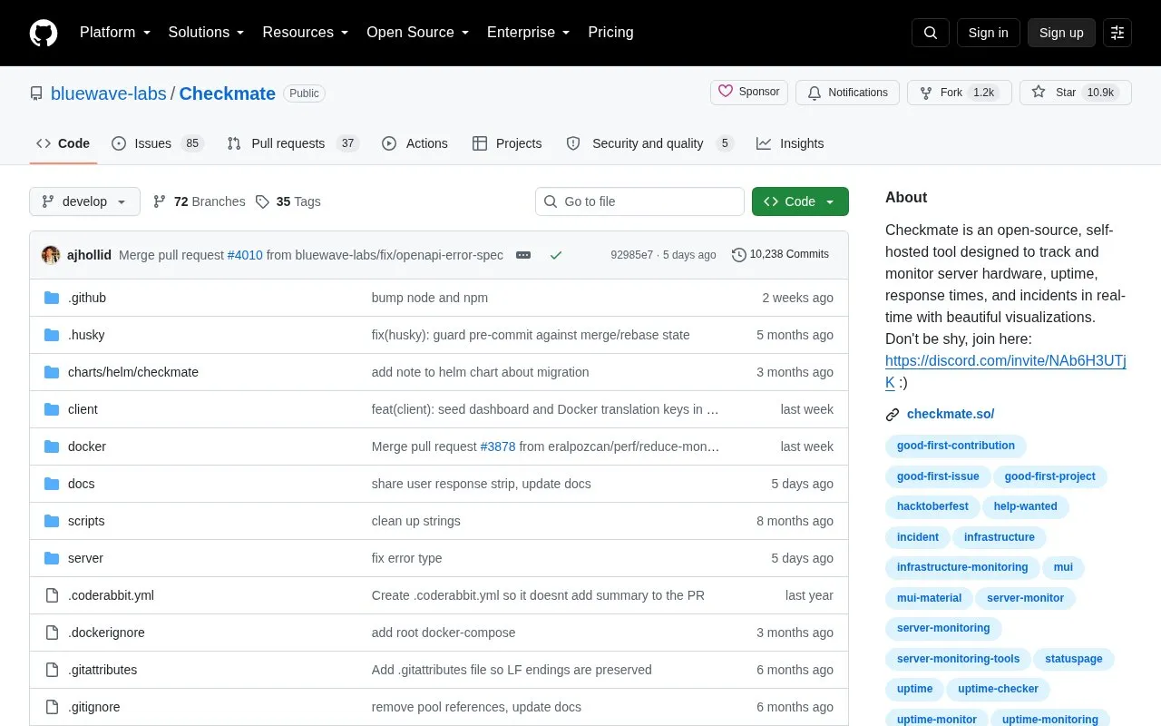Screen dimensions: 1161x726
Task: Open the .gitattributes file
Action: (102, 670)
